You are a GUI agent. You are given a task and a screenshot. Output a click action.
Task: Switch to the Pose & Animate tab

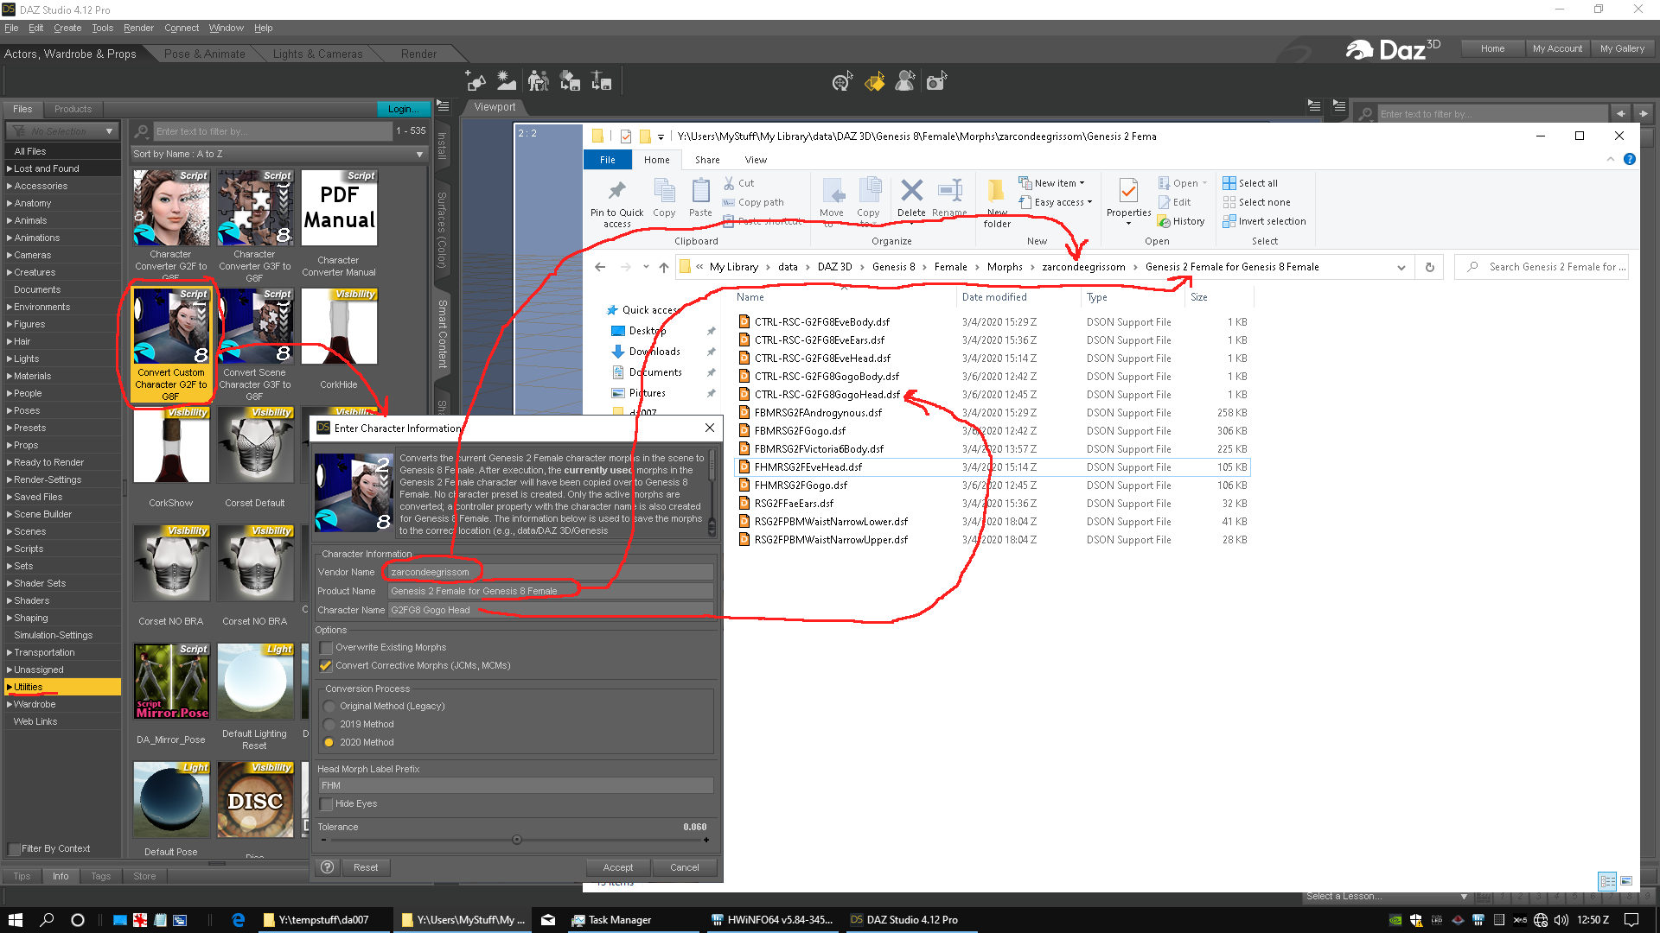click(205, 54)
